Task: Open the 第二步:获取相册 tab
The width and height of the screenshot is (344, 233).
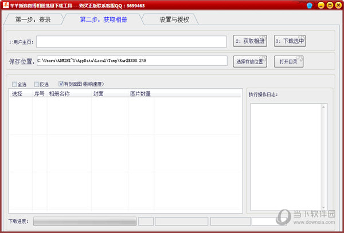Action: pos(104,19)
